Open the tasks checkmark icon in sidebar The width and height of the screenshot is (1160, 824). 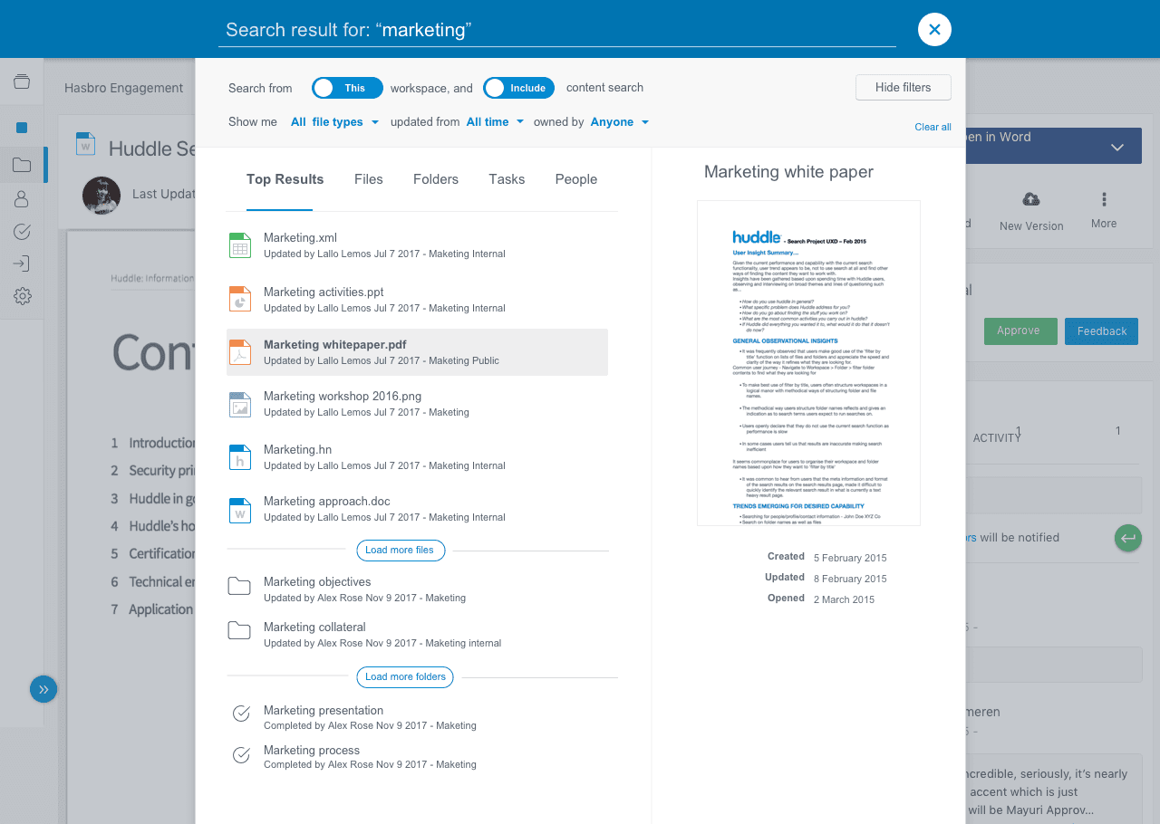coord(23,232)
